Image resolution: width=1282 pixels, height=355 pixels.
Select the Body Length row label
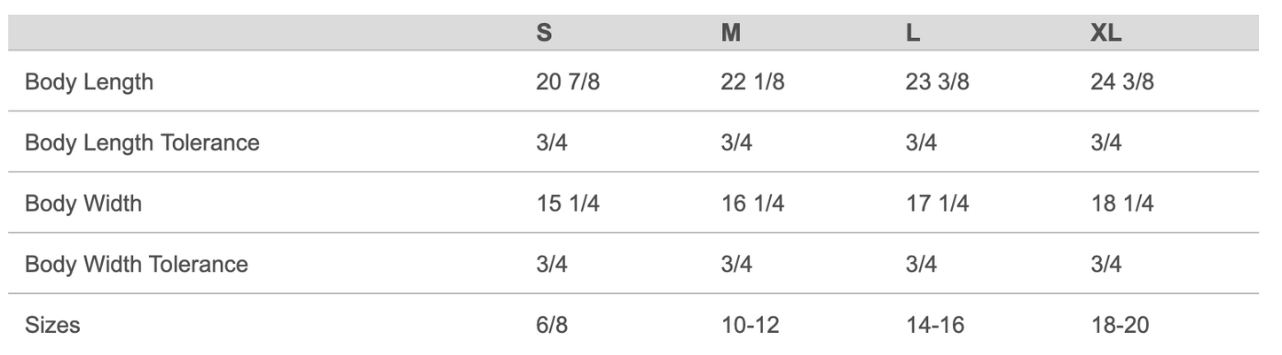click(89, 82)
